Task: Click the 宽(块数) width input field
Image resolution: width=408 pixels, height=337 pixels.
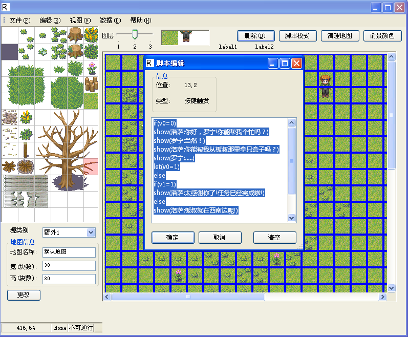Action: coord(69,266)
